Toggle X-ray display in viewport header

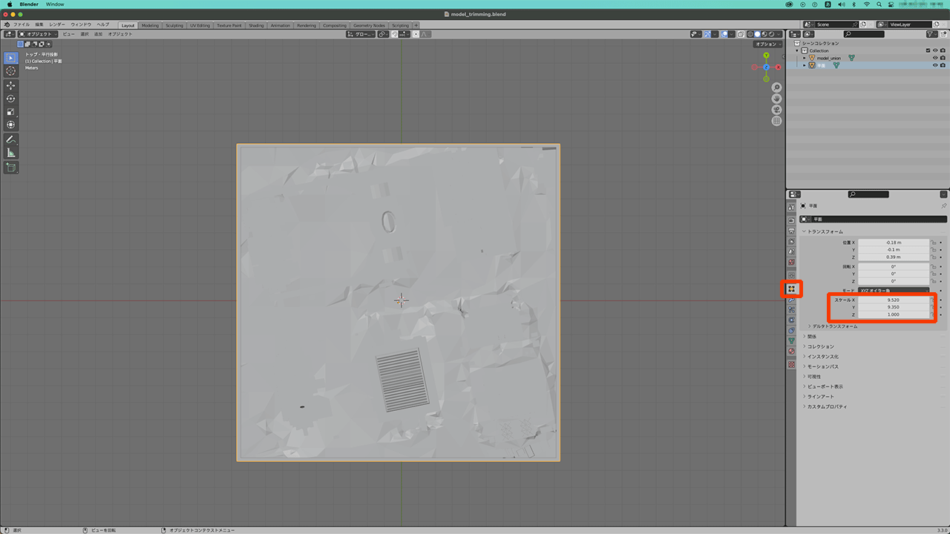[x=742, y=34]
